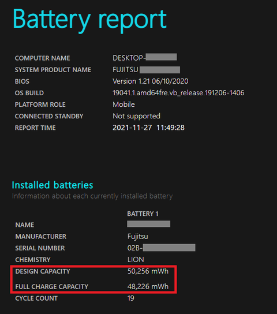Viewport: 277px width, 314px height.
Task: Select the redacted battery NAME value
Action: [149, 224]
